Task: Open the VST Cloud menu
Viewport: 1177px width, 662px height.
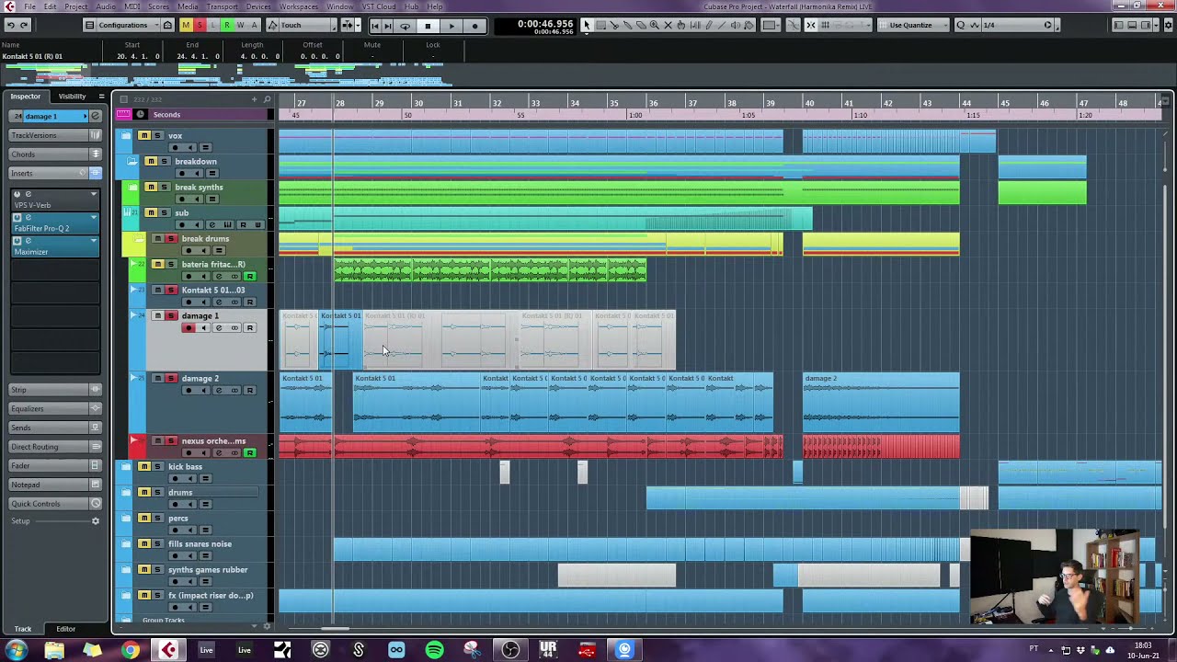Action: (x=379, y=6)
